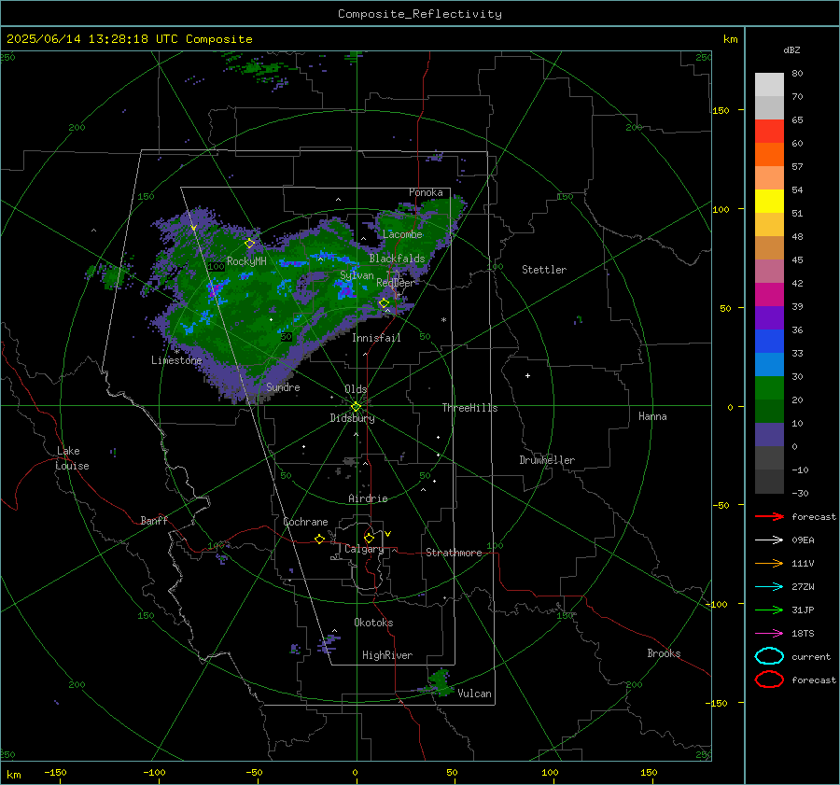Image resolution: width=840 pixels, height=785 pixels.
Task: Click the Ponoka town label
Action: (x=426, y=192)
